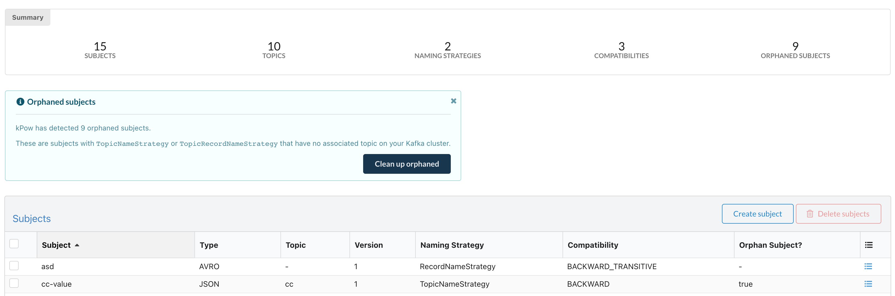
Task: Click the Summary tab
Action: 27,16
